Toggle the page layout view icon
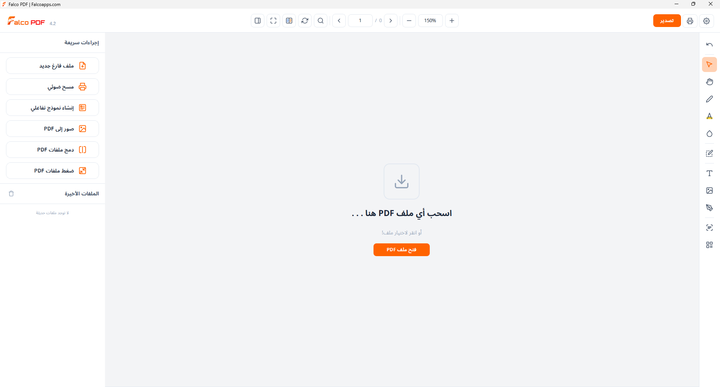The image size is (720, 387). pyautogui.click(x=289, y=21)
